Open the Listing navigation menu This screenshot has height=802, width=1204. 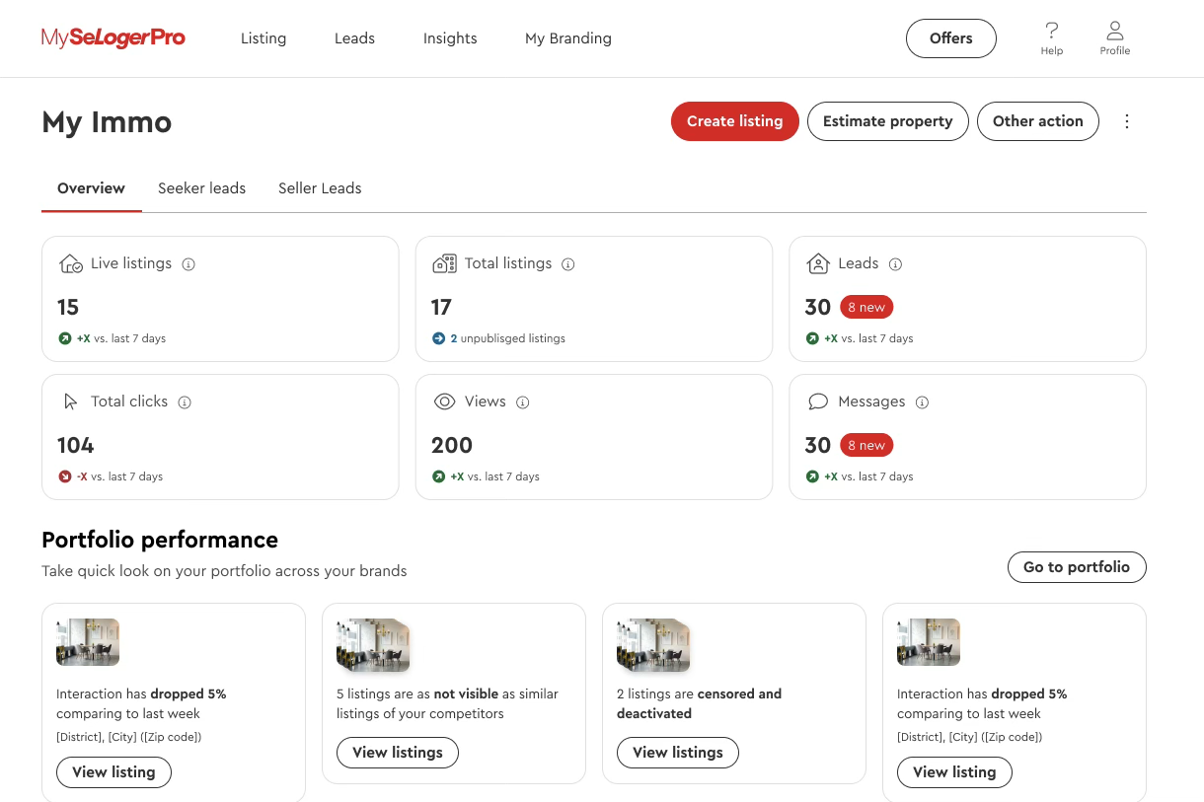[263, 38]
